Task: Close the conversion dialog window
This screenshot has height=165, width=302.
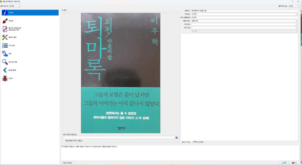Action: coord(298,1)
